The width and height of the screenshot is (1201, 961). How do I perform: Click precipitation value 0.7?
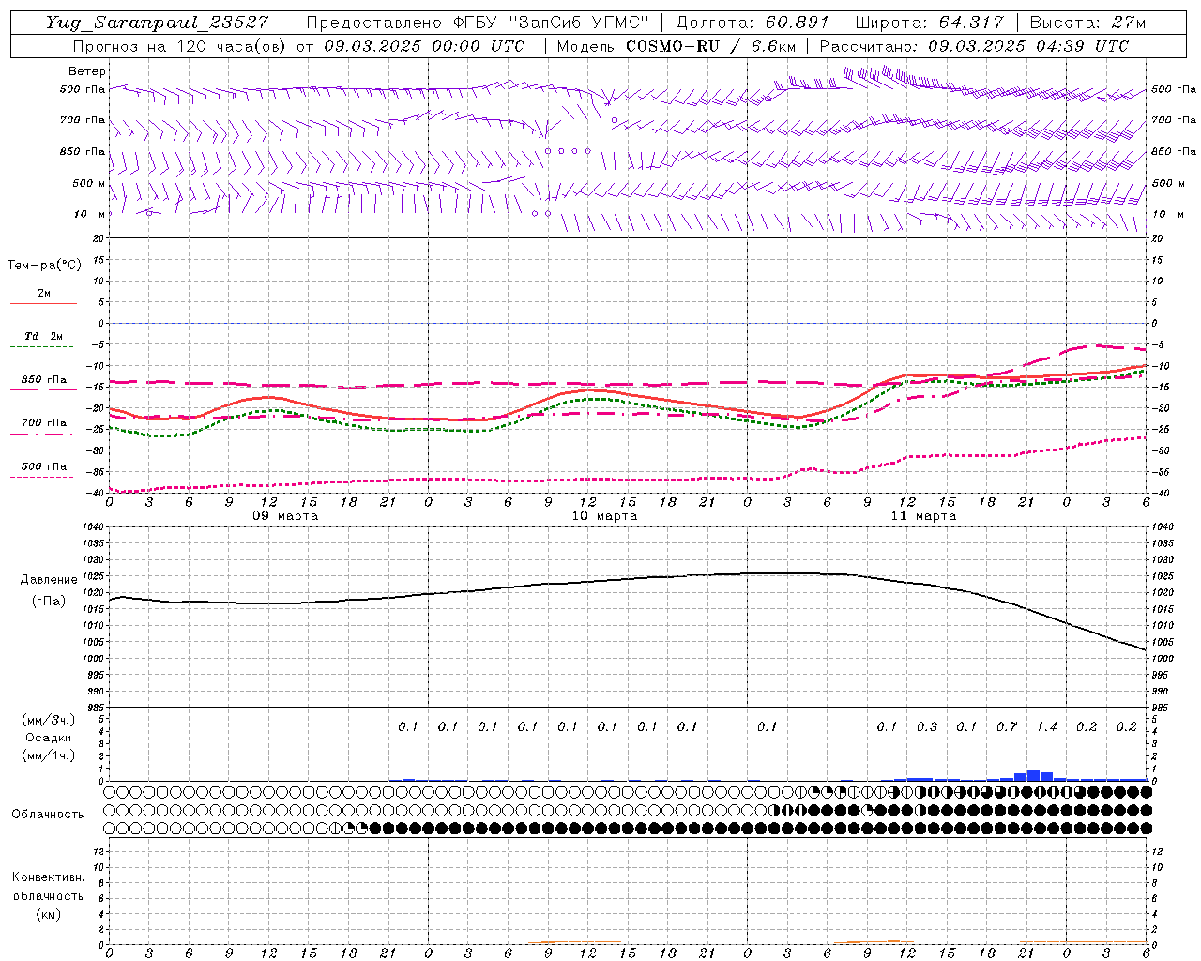click(x=1007, y=726)
